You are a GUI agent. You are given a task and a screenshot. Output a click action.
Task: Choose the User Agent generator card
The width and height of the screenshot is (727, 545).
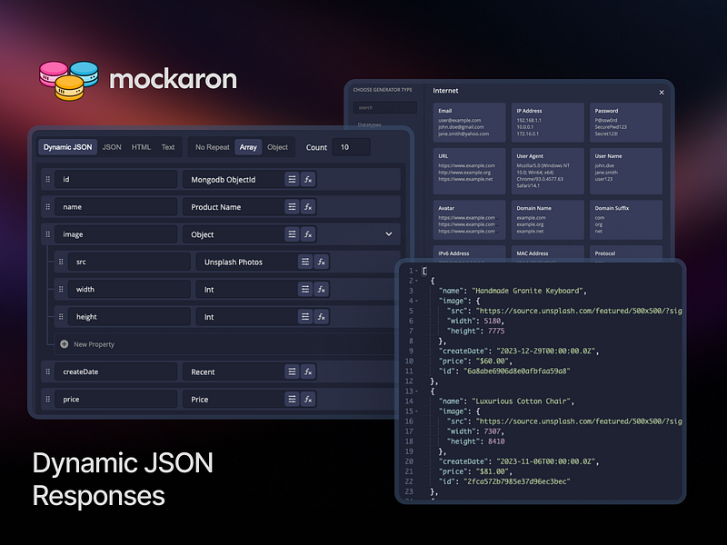tap(548, 171)
